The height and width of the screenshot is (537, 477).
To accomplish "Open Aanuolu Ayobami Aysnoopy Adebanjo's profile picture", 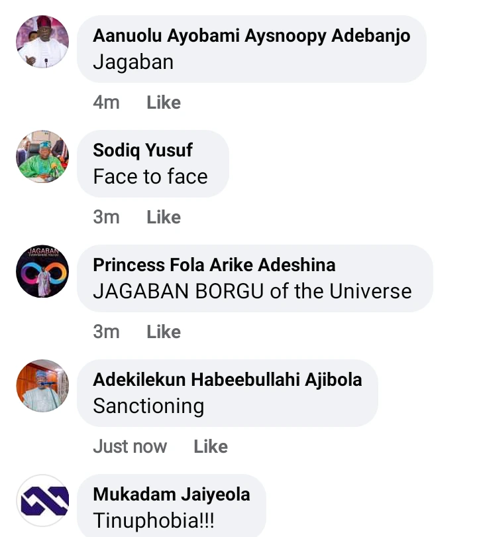I will coord(42,42).
